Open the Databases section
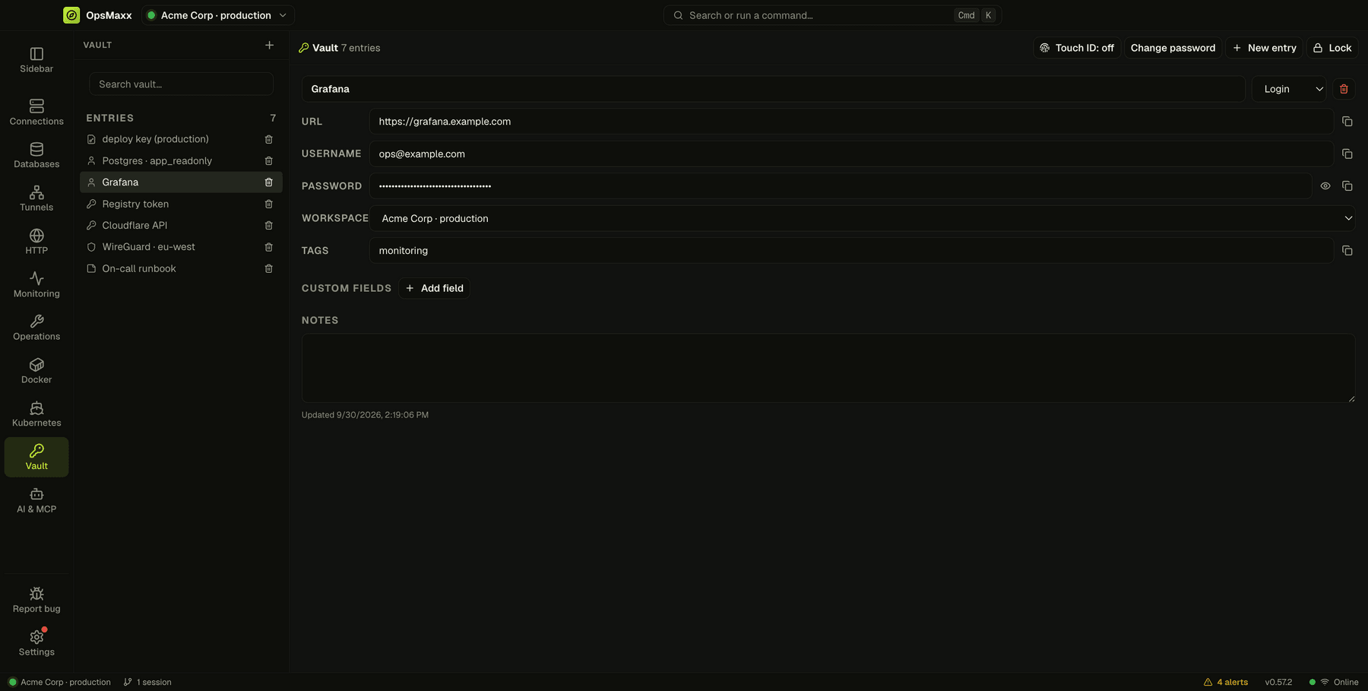 pyautogui.click(x=36, y=155)
